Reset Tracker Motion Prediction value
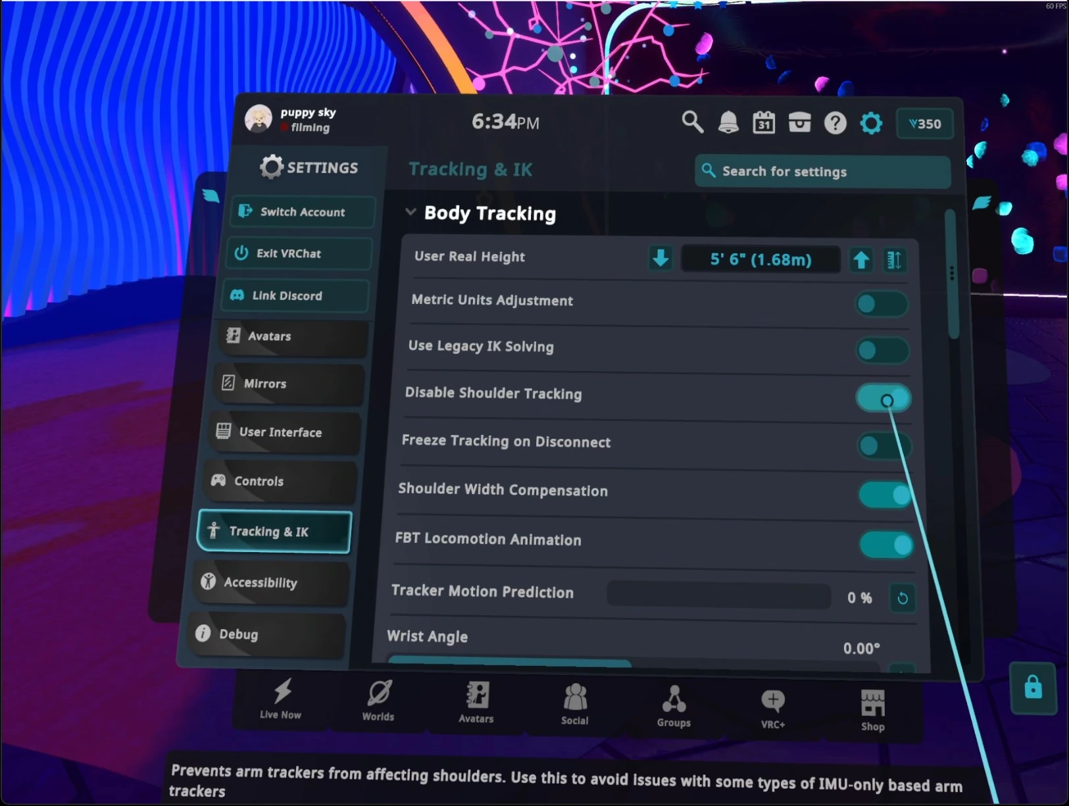The height and width of the screenshot is (806, 1069). click(903, 598)
